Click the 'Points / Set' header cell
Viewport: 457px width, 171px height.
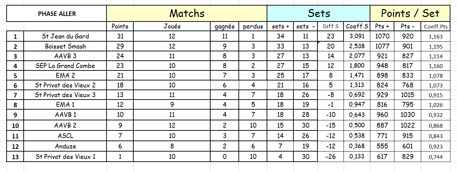point(410,14)
